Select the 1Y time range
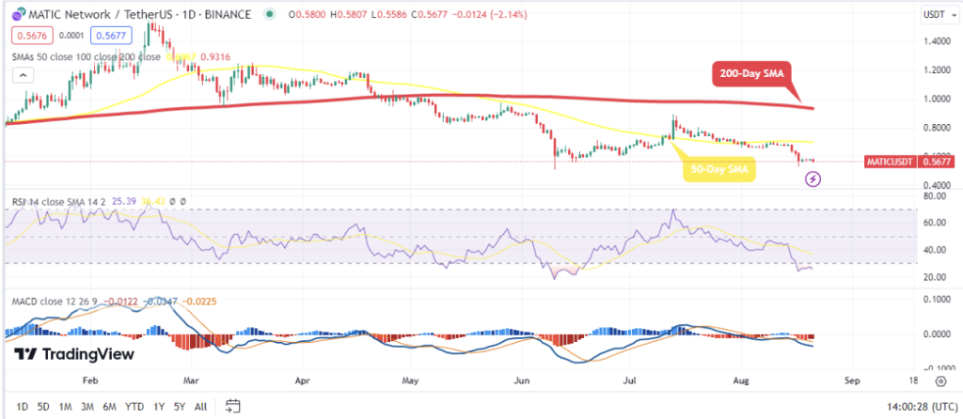This screenshot has width=963, height=419. click(x=159, y=406)
